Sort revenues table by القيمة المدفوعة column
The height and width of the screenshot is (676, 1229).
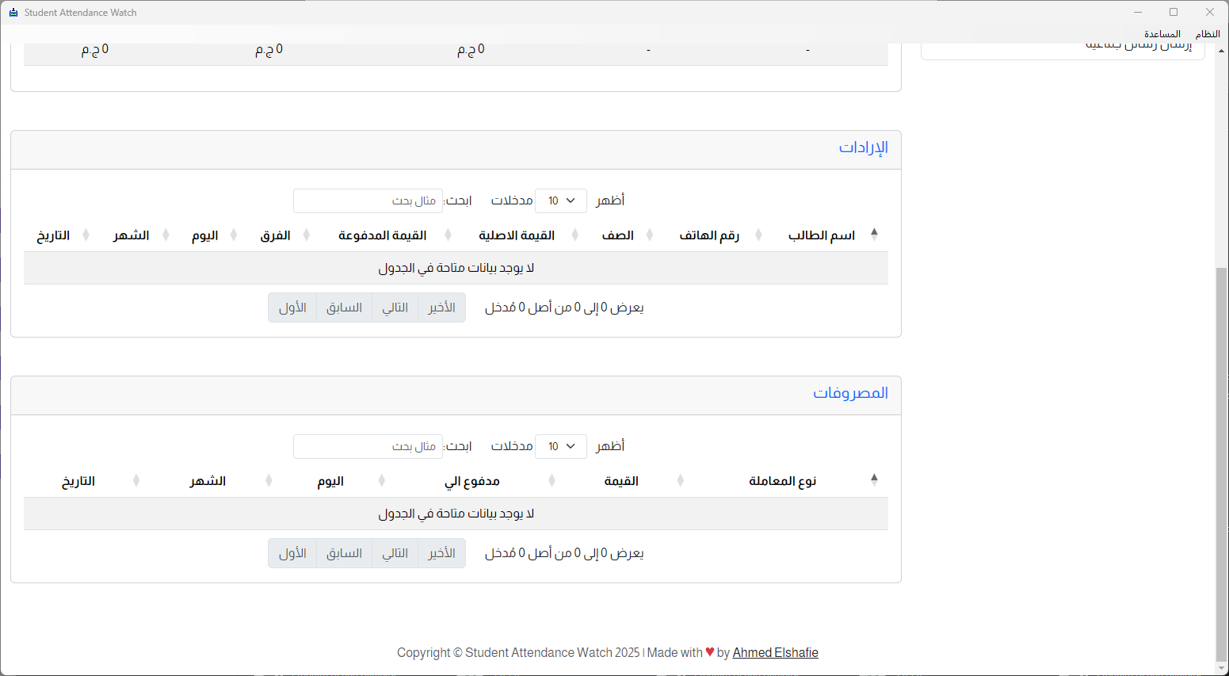382,235
